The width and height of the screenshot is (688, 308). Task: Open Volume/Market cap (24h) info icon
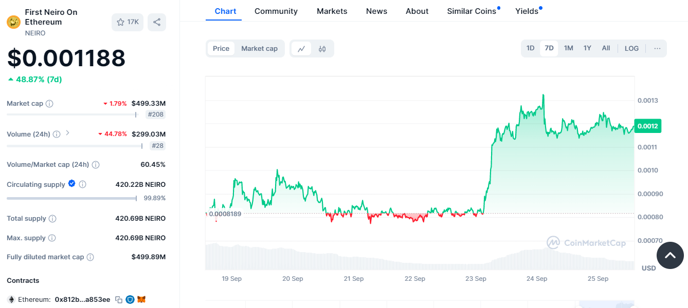click(x=96, y=165)
